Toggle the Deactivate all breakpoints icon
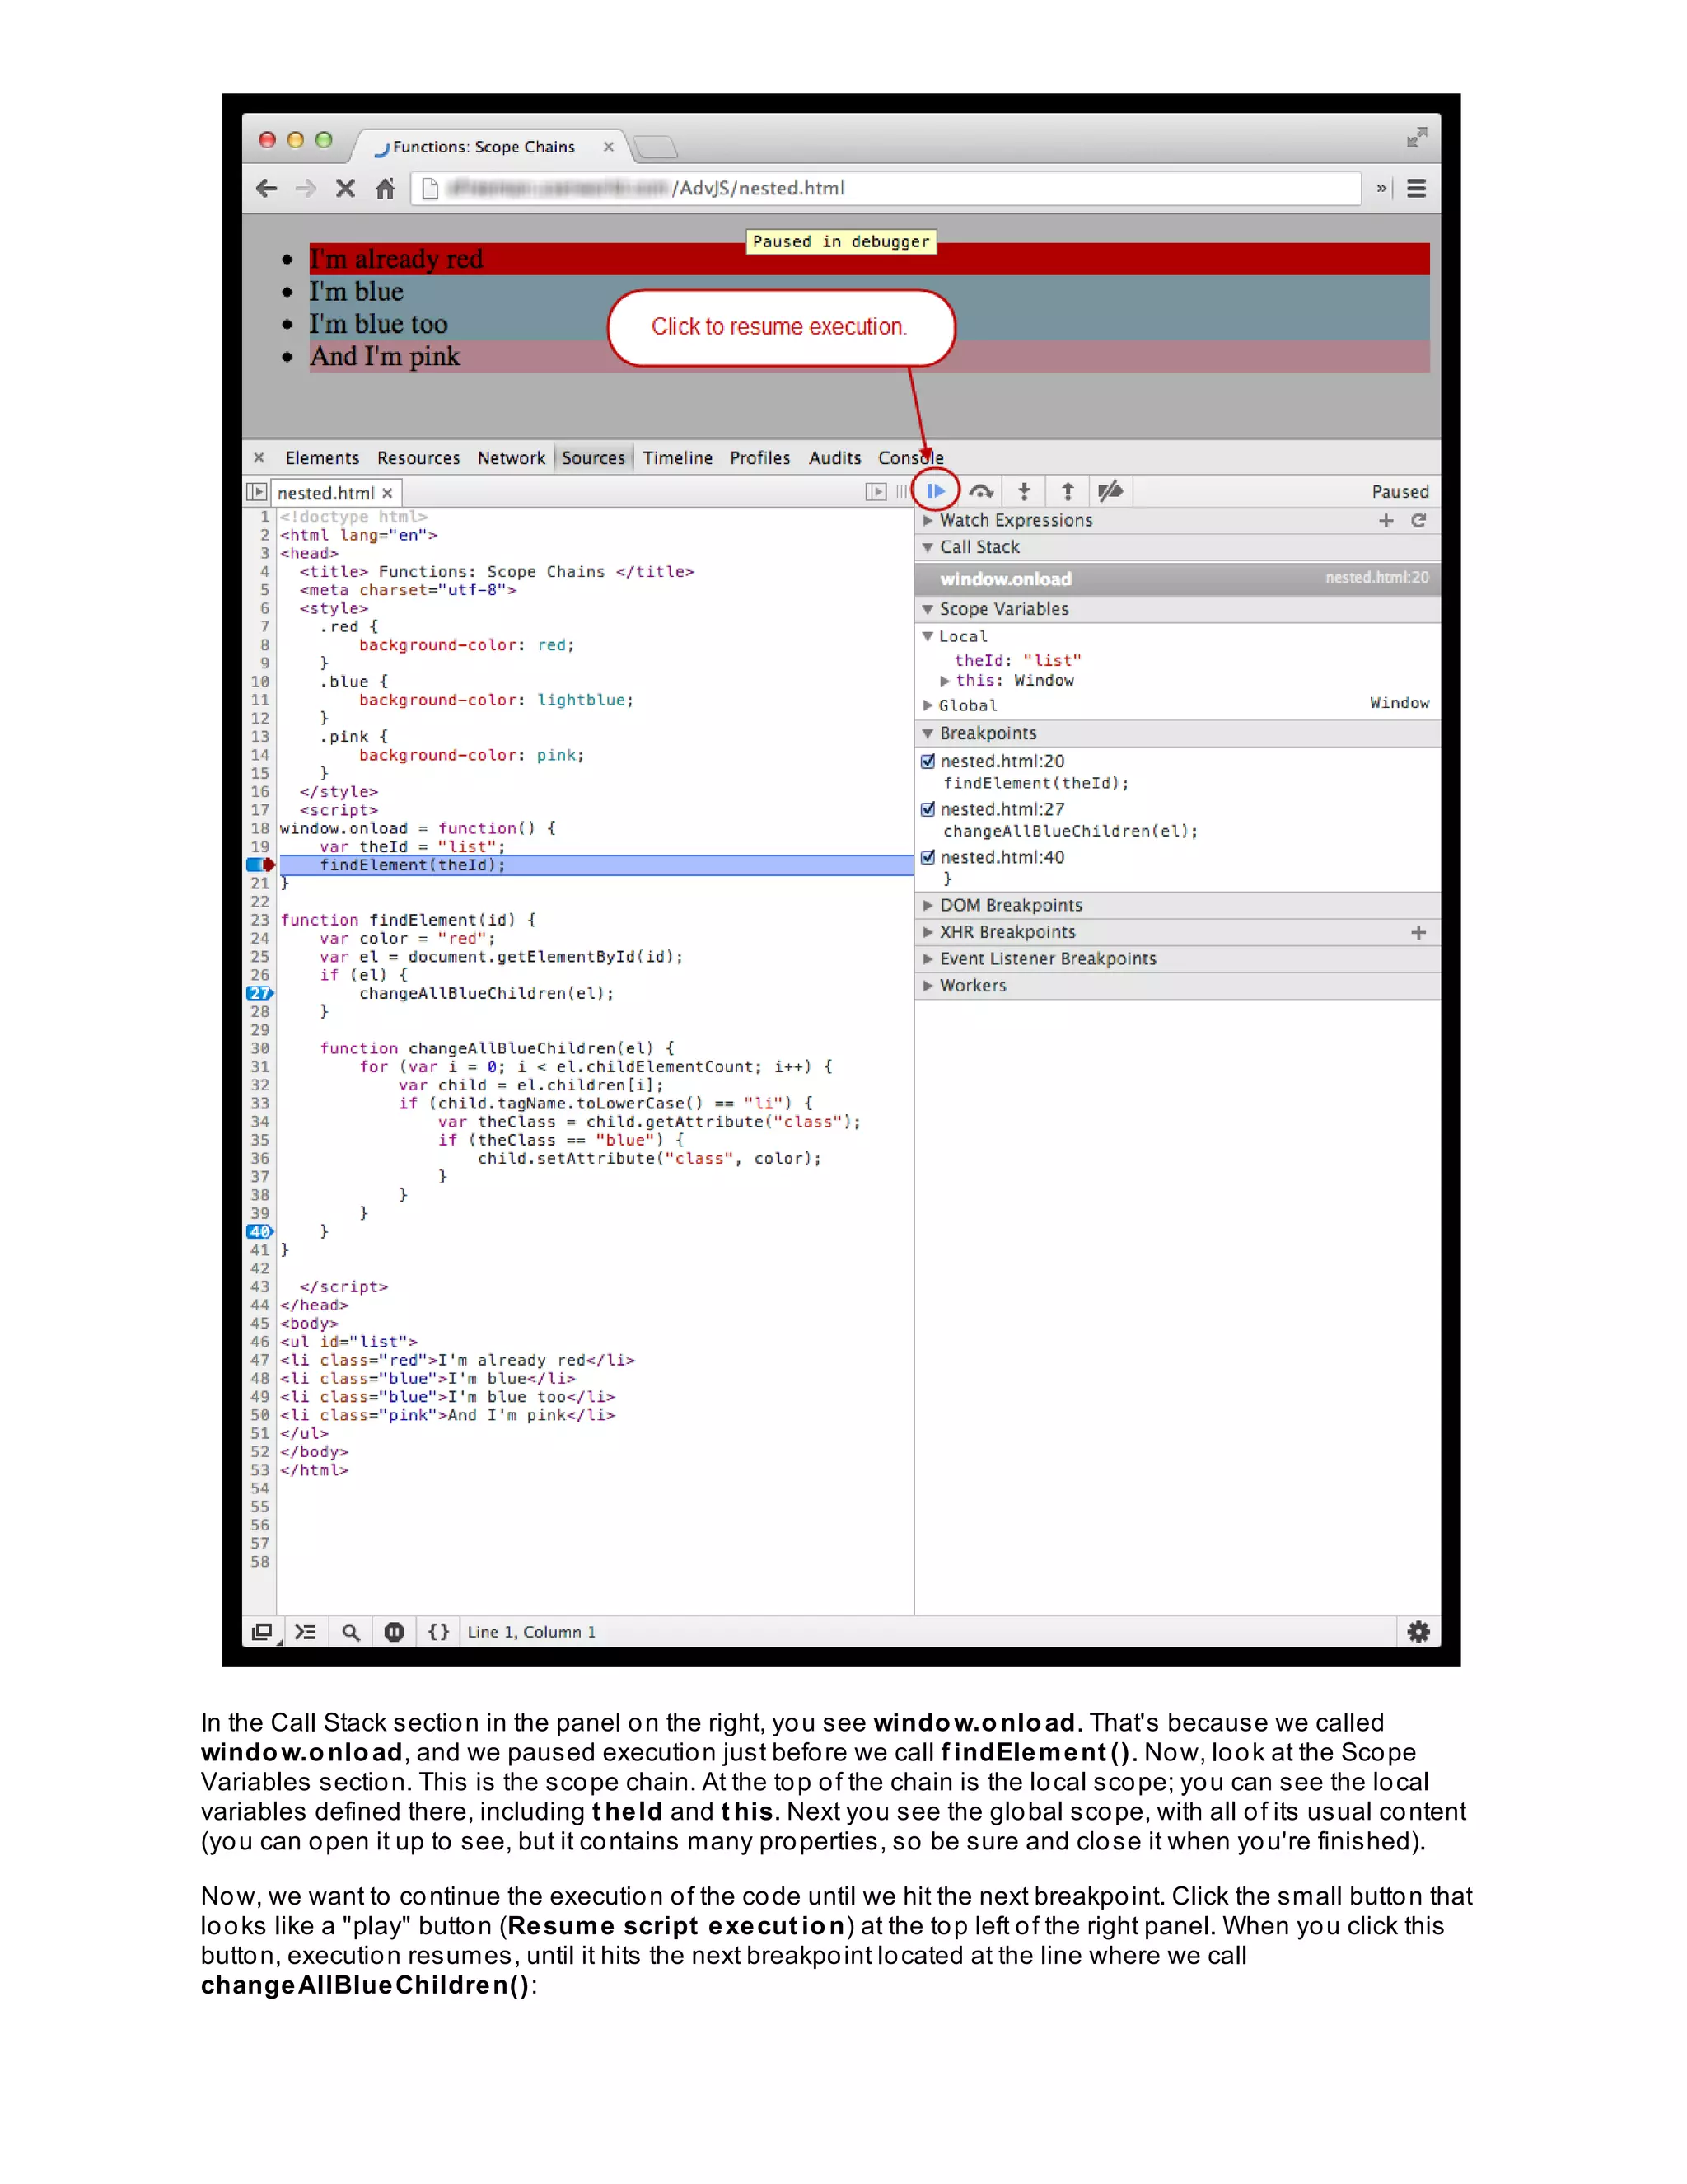Screen dimensions: 1687x2184 (x=1110, y=491)
